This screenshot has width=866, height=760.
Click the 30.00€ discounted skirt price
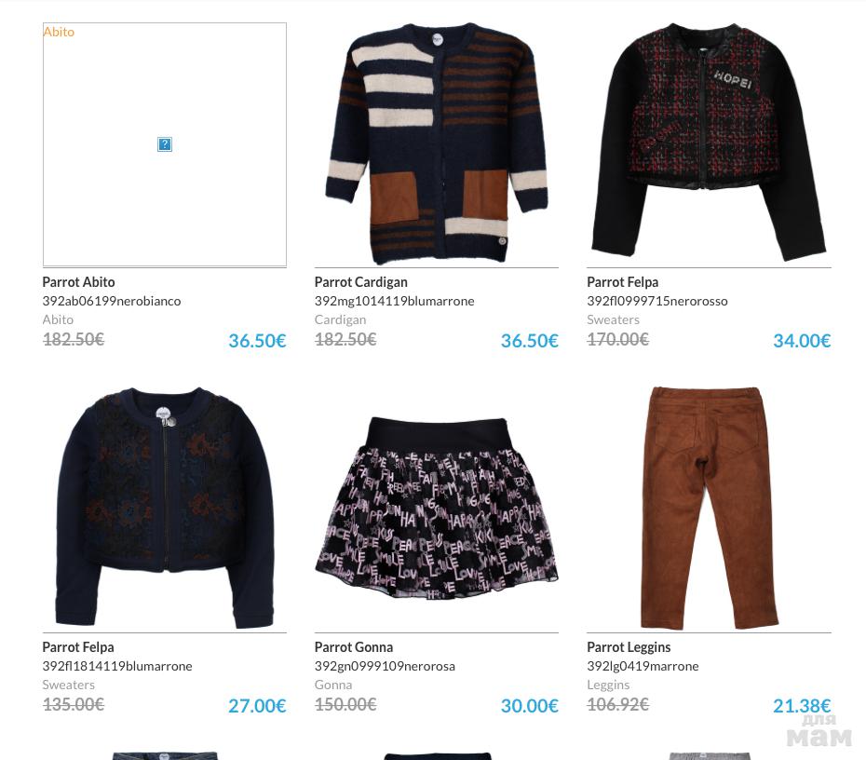[529, 706]
